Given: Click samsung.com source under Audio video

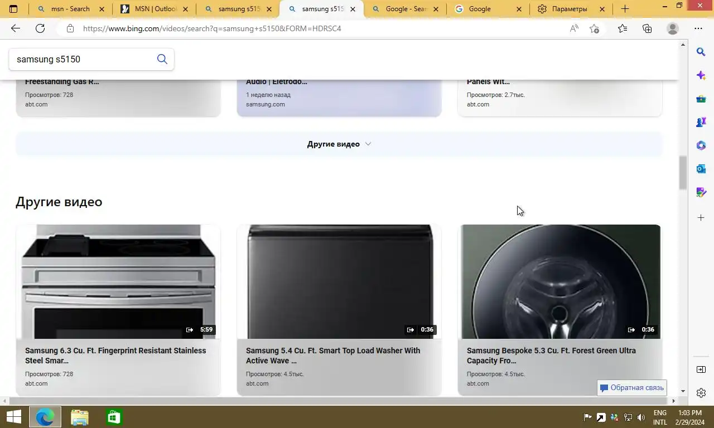Looking at the screenshot, I should 266,104.
